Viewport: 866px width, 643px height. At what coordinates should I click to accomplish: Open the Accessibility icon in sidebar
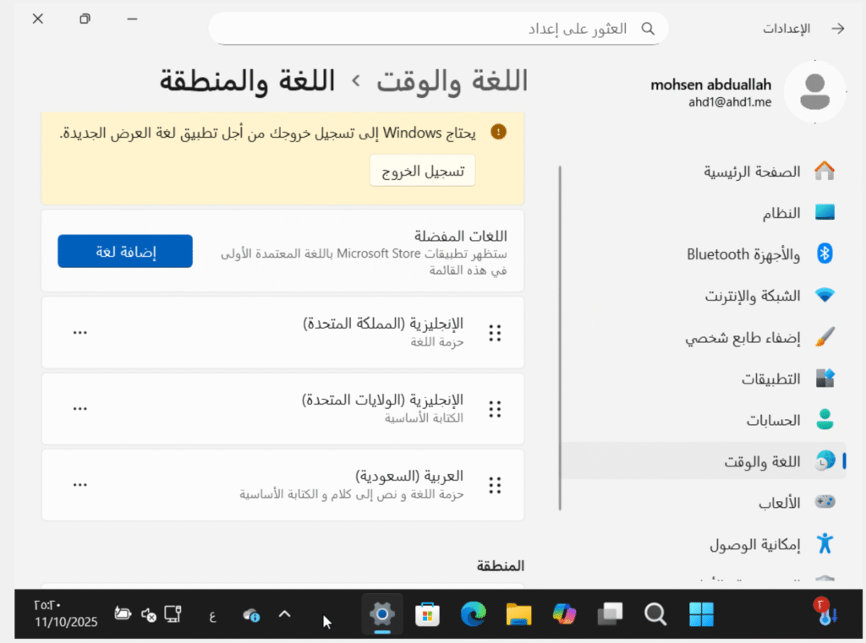click(x=825, y=544)
